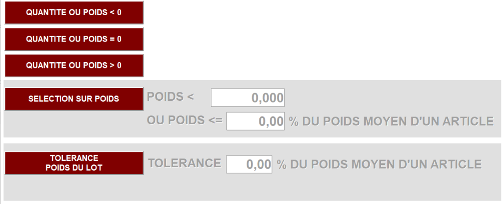The height and width of the screenshot is (204, 502).
Task: Enable lot weight tolerance option
Action: [x=74, y=163]
